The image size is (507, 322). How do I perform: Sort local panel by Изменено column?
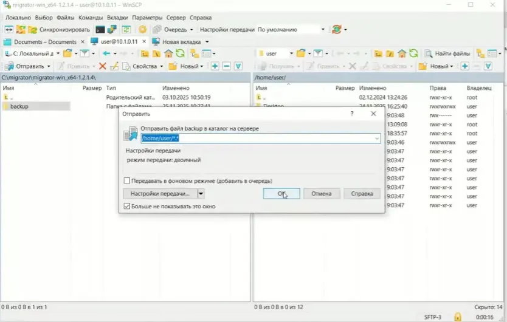click(176, 88)
